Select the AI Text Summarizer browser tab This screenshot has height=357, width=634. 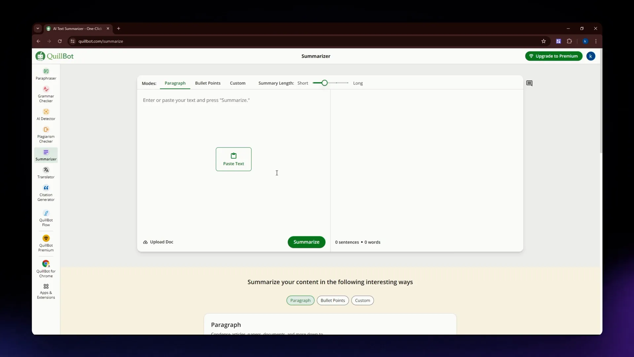point(78,28)
